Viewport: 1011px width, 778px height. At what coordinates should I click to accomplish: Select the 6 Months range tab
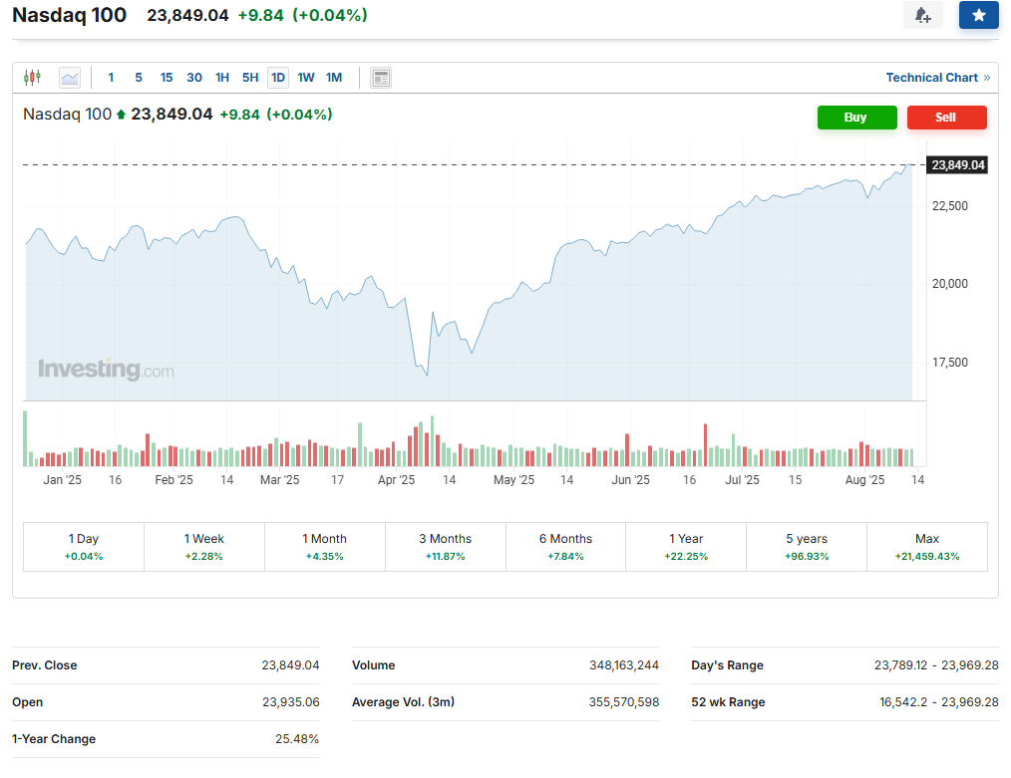565,547
